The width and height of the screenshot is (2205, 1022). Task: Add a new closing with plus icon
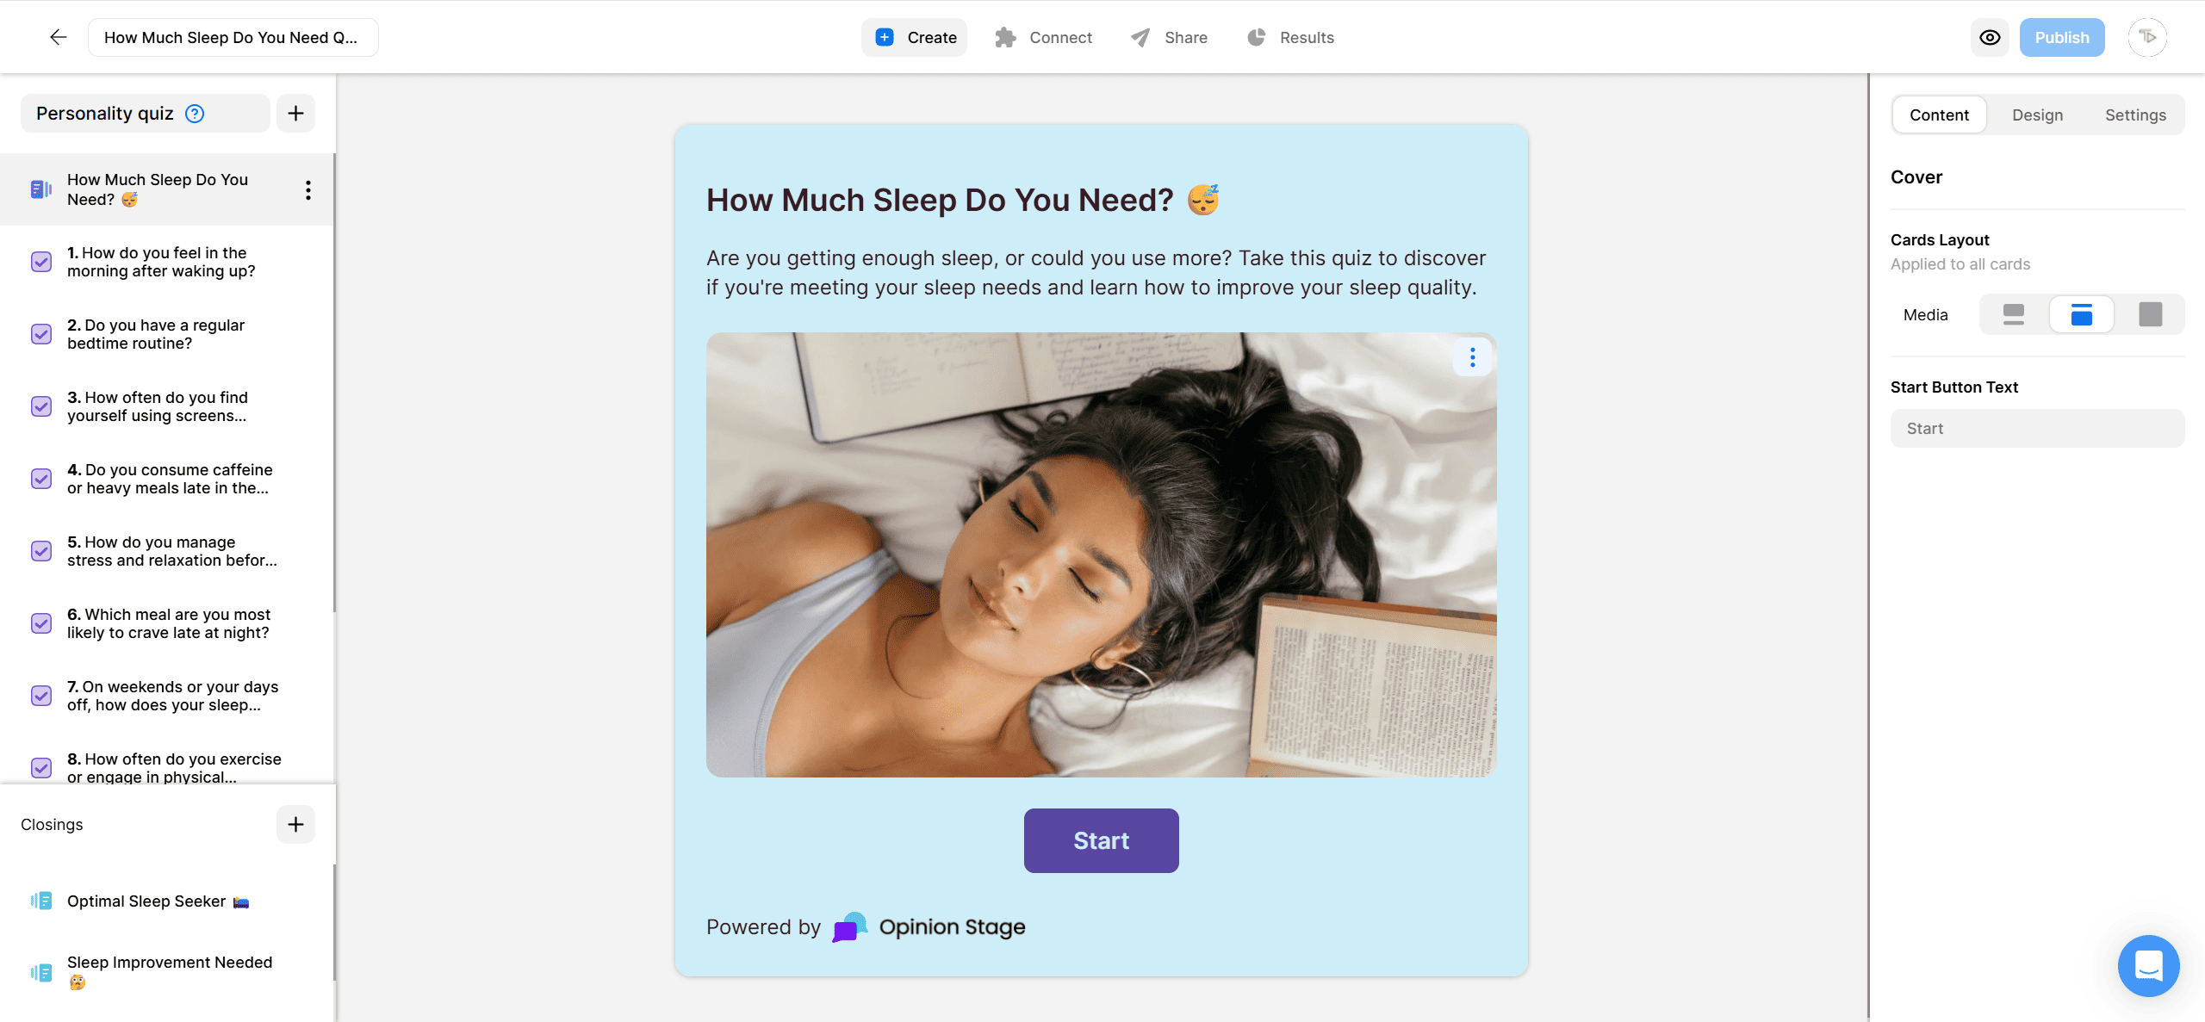tap(295, 825)
